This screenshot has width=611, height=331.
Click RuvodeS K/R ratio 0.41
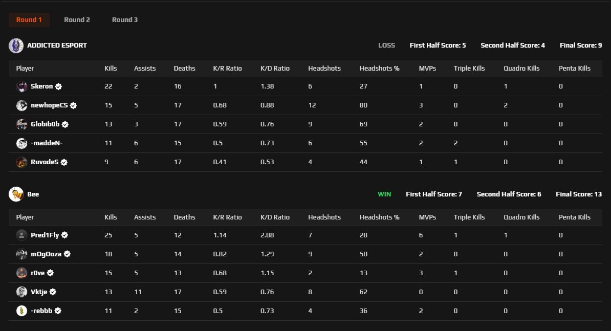point(220,162)
